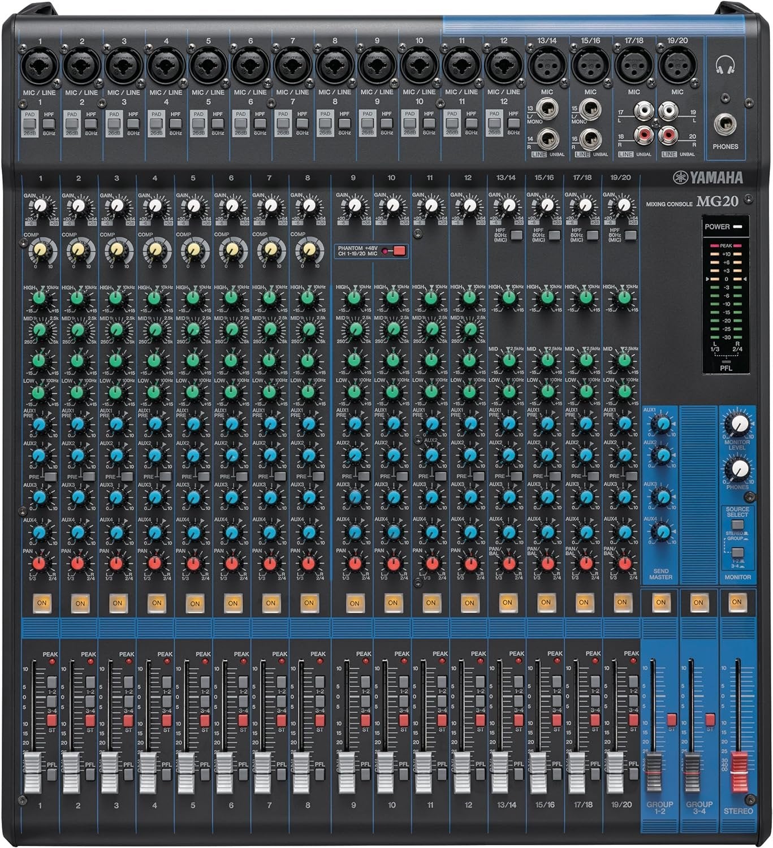The width and height of the screenshot is (773, 848).
Task: Click channel 1 MIC/LINE combo input jack
Action: click(40, 66)
